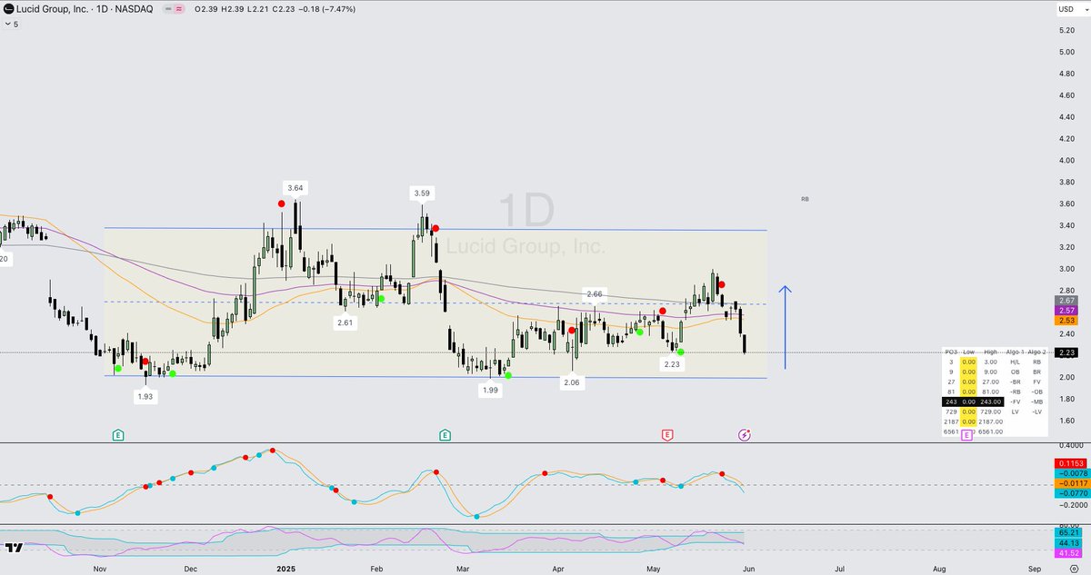
Task: Click the red signal dot at the 3.64 peak
Action: click(282, 203)
